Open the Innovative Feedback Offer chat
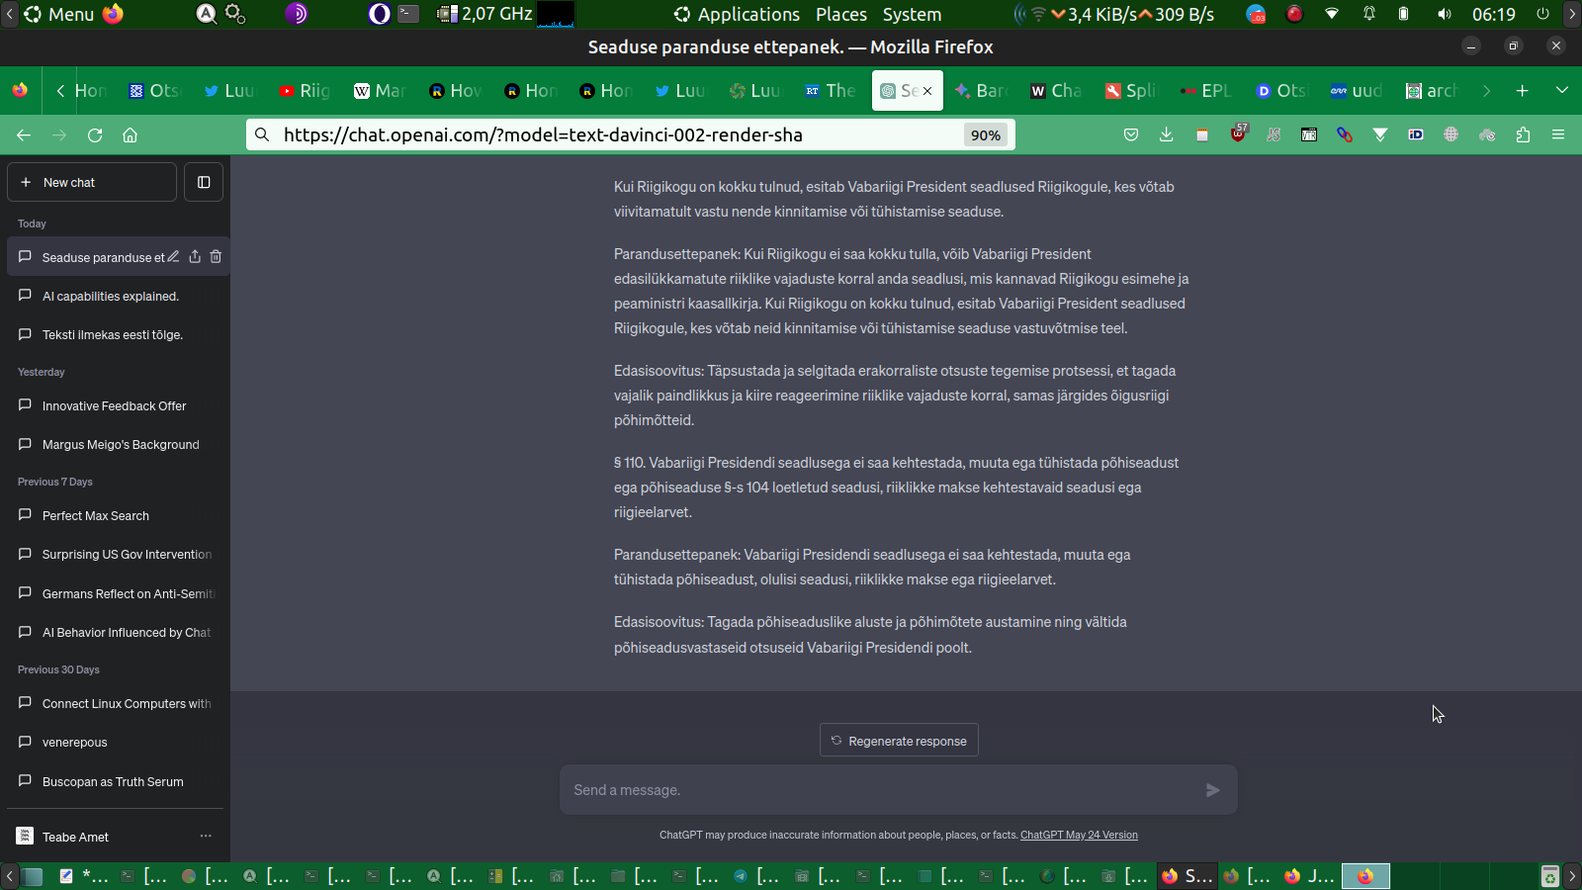Image resolution: width=1582 pixels, height=890 pixels. click(x=116, y=405)
